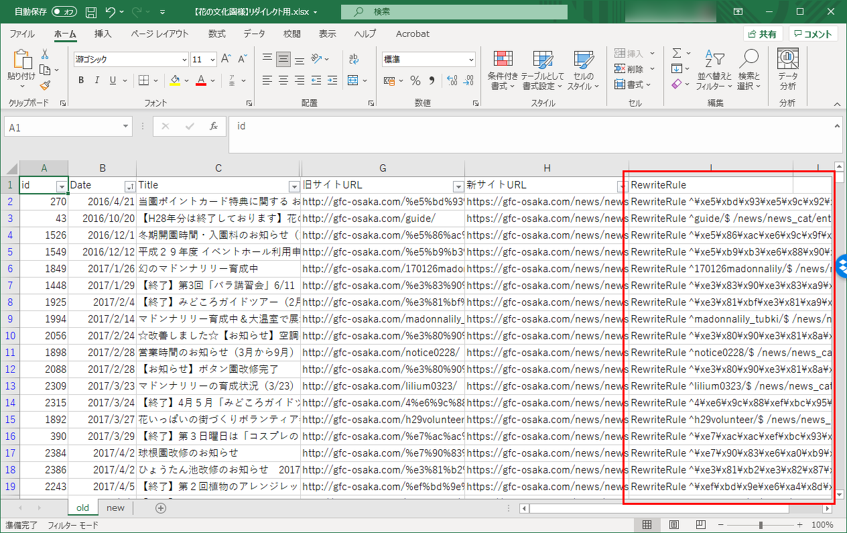Expand the font size dropdown
847x533 pixels.
coord(213,60)
